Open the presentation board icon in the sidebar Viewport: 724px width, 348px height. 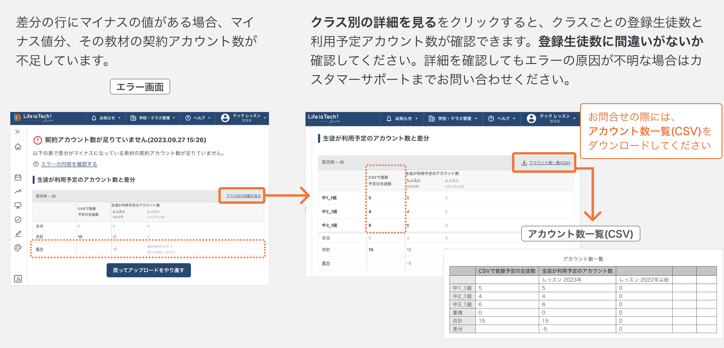pyautogui.click(x=18, y=205)
